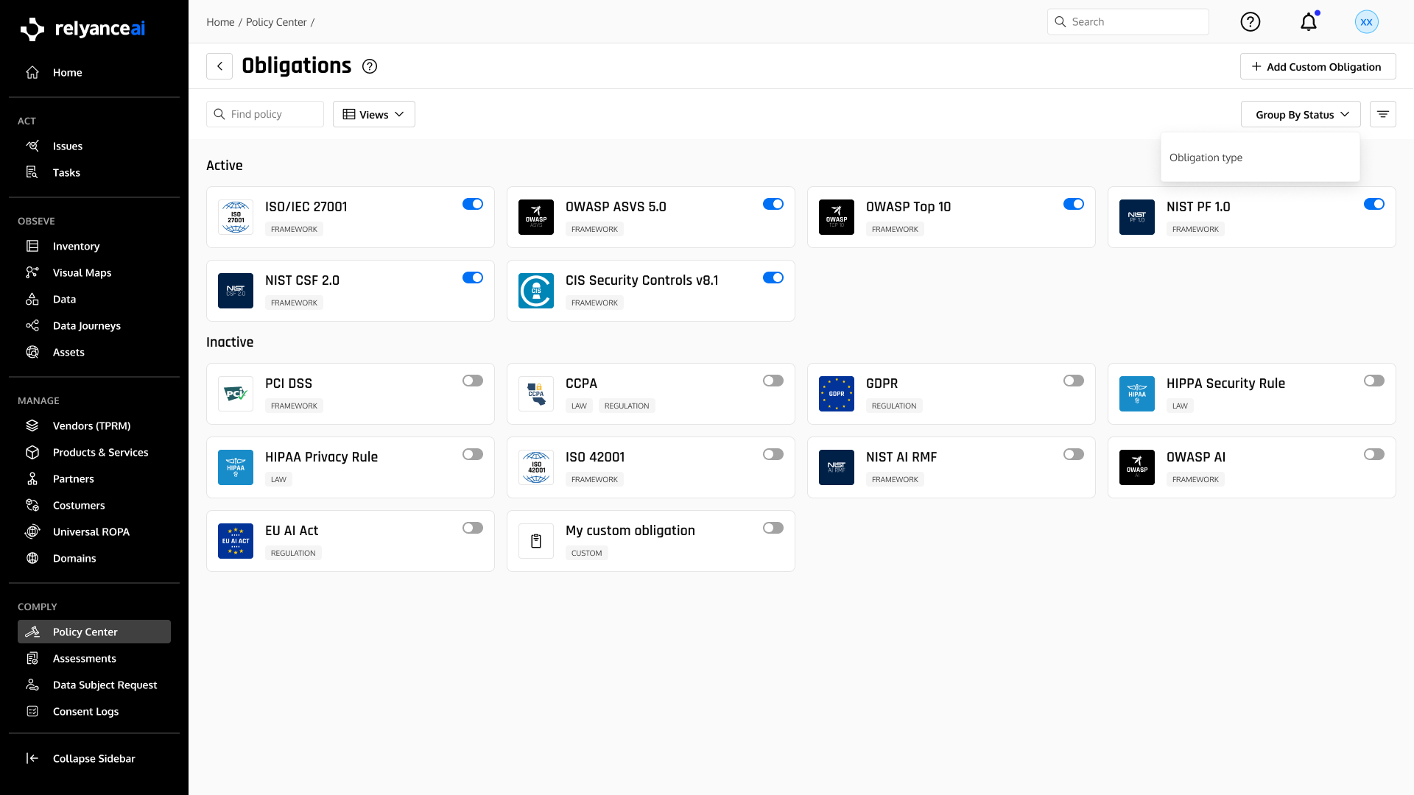Open the Group By Status dropdown

1300,114
